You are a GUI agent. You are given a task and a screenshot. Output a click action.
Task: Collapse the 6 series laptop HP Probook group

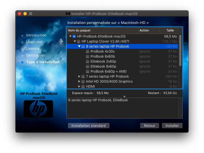tap(79, 46)
